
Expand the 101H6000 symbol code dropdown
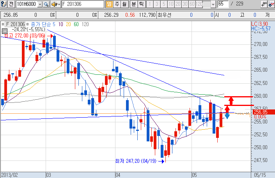[x=39, y=4]
